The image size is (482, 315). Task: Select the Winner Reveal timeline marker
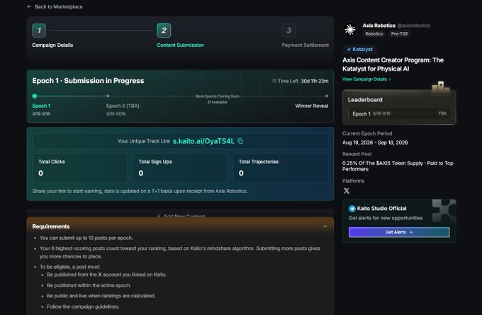[x=327, y=96]
